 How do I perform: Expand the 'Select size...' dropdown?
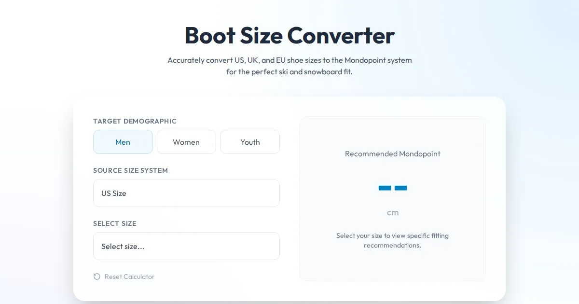[x=186, y=246]
